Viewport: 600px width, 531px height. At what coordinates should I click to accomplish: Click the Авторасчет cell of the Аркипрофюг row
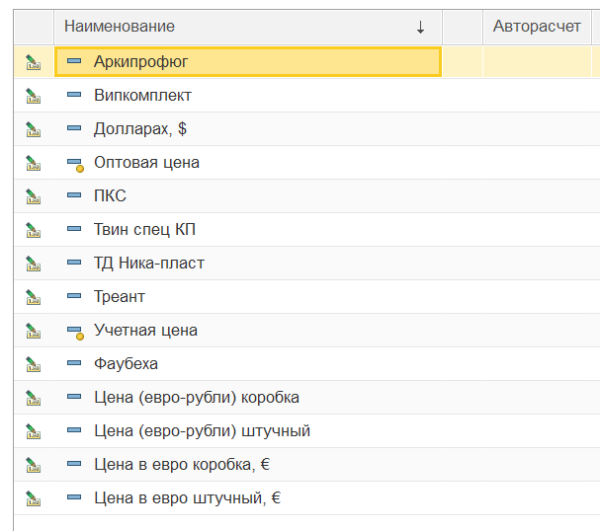537,62
